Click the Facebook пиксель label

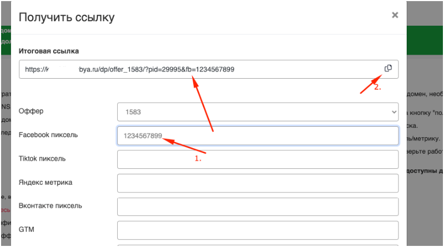click(x=48, y=135)
